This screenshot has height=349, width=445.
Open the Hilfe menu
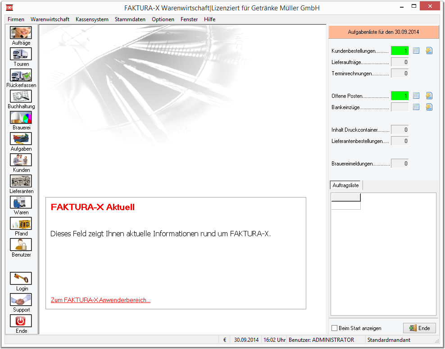tap(210, 19)
